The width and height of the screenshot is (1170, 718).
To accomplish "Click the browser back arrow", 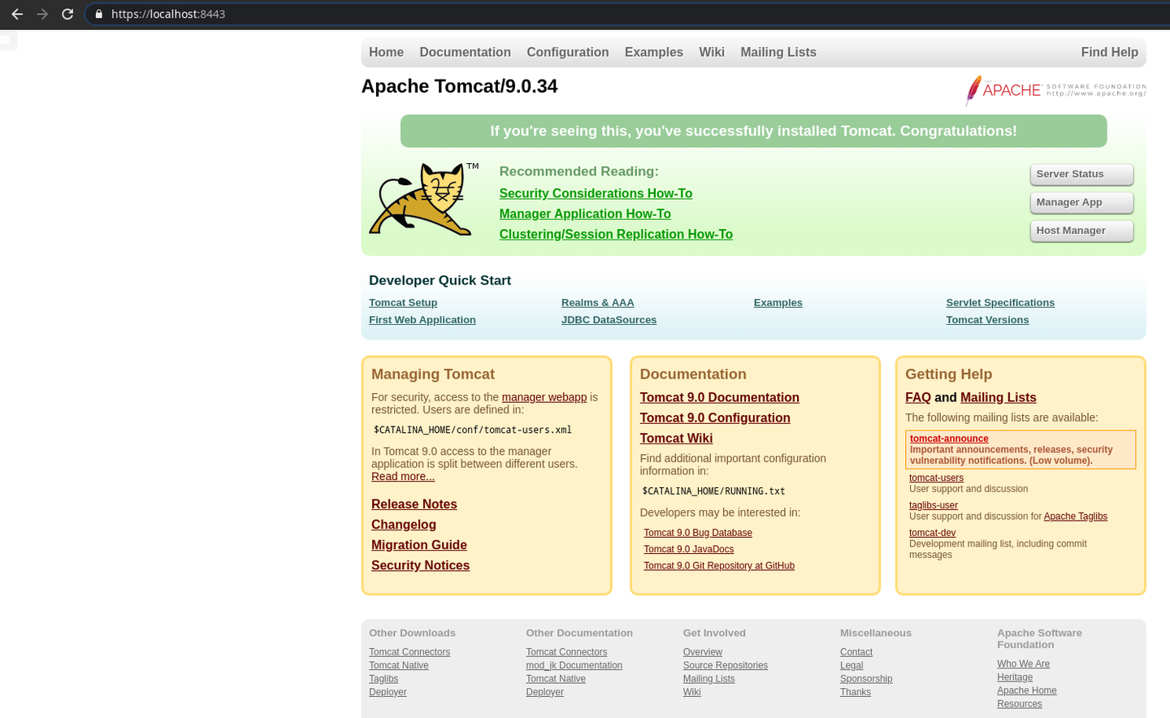I will pyautogui.click(x=17, y=14).
